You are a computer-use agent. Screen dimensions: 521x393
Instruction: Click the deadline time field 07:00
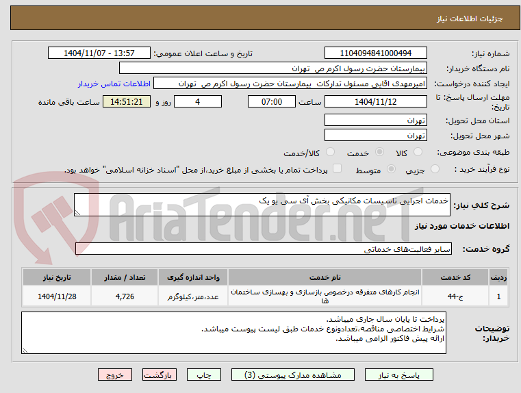[272, 101]
